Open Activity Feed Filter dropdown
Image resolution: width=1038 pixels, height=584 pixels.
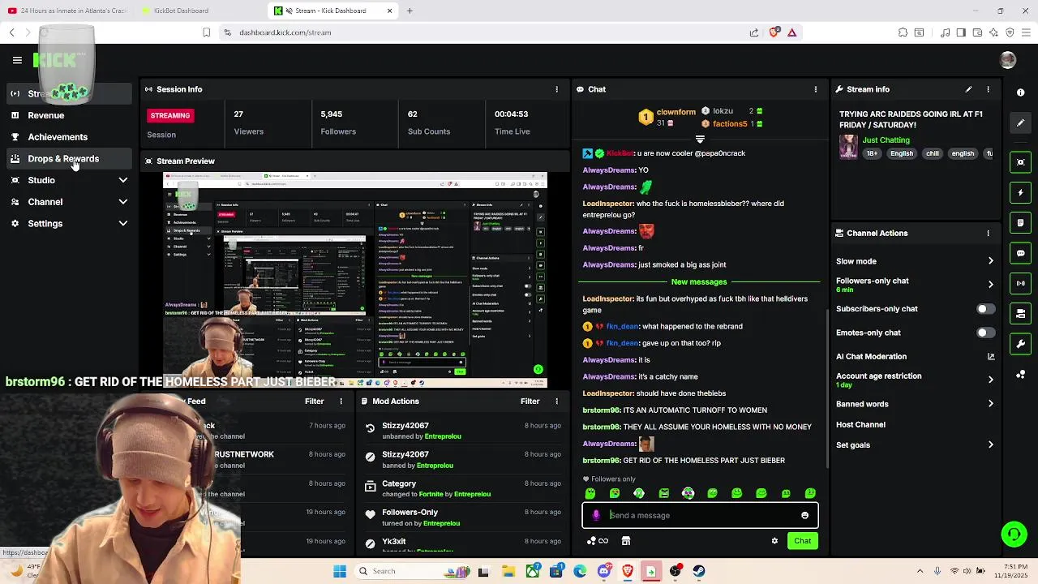pyautogui.click(x=314, y=401)
